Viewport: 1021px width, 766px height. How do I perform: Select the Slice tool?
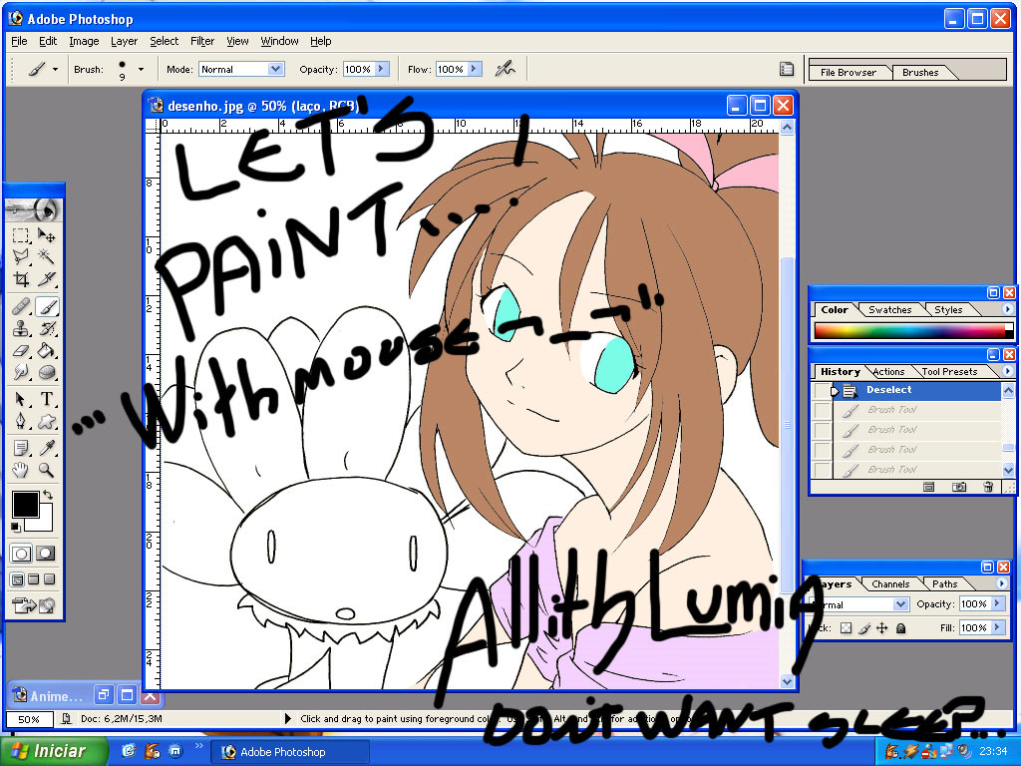tap(46, 279)
